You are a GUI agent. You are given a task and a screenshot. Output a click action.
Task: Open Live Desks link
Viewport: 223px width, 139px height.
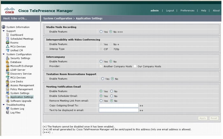pos(17,82)
